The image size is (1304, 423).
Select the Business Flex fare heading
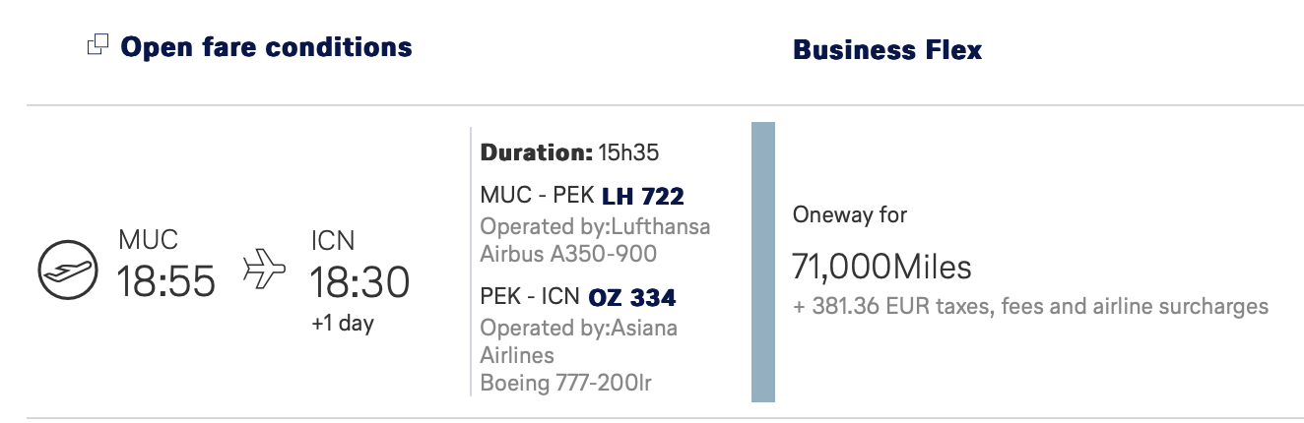tap(887, 49)
